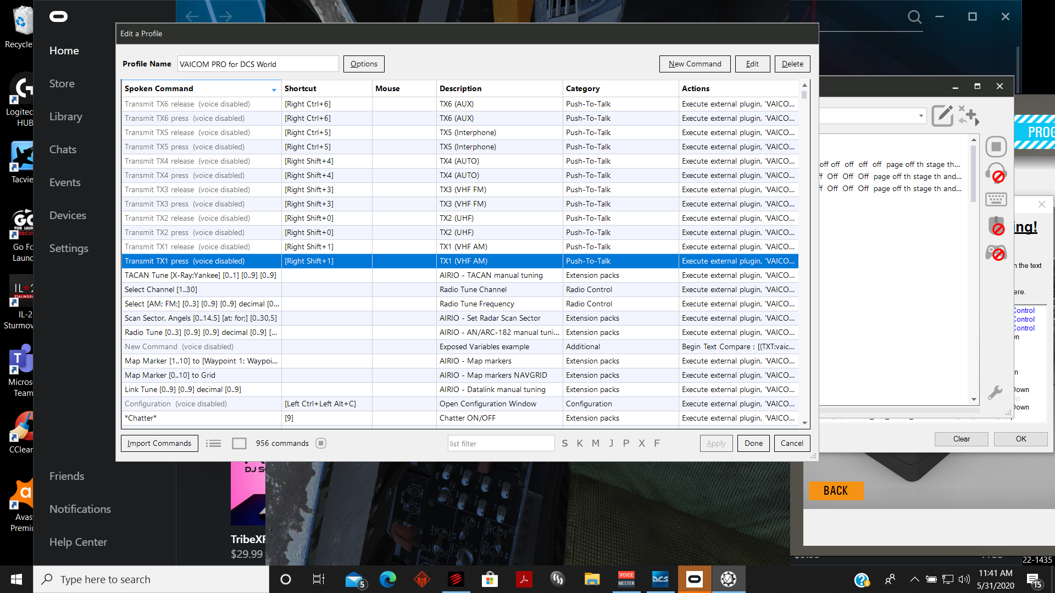This screenshot has height=593, width=1055.
Task: Click the New Command button
Action: click(x=695, y=64)
